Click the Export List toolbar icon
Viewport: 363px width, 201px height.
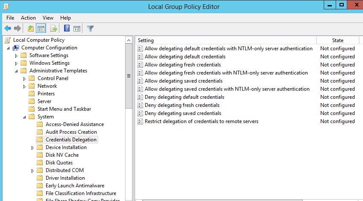click(54, 29)
